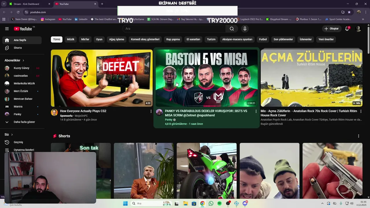Image resolution: width=370 pixels, height=208 pixels.
Task: Open the YouTube hamburger guide menu
Action: tap(7, 29)
